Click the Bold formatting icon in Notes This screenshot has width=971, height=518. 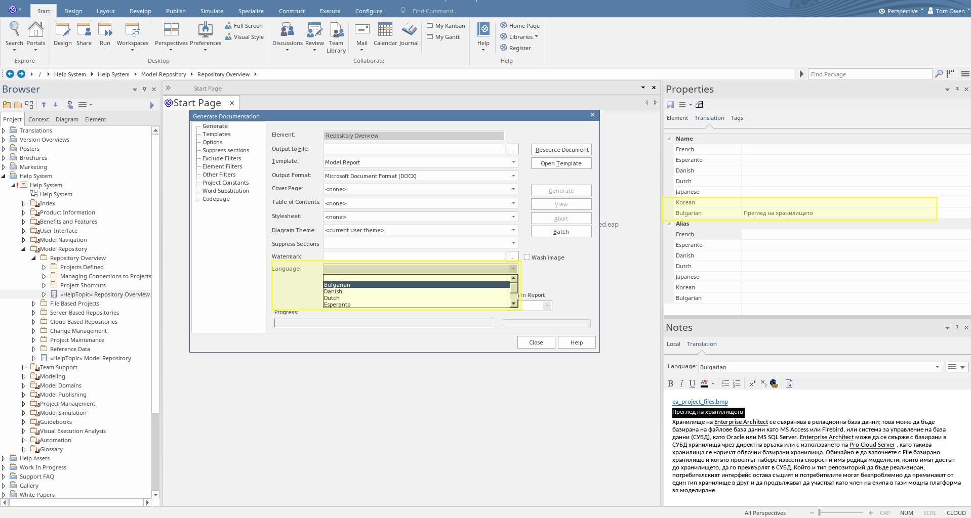[x=670, y=383]
